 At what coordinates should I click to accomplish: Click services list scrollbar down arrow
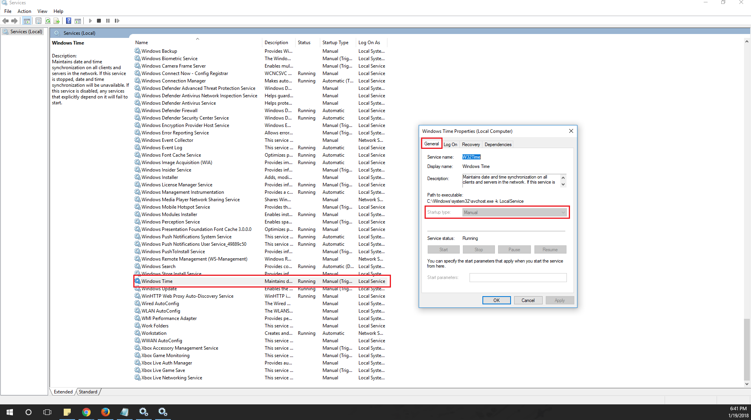[x=747, y=384]
